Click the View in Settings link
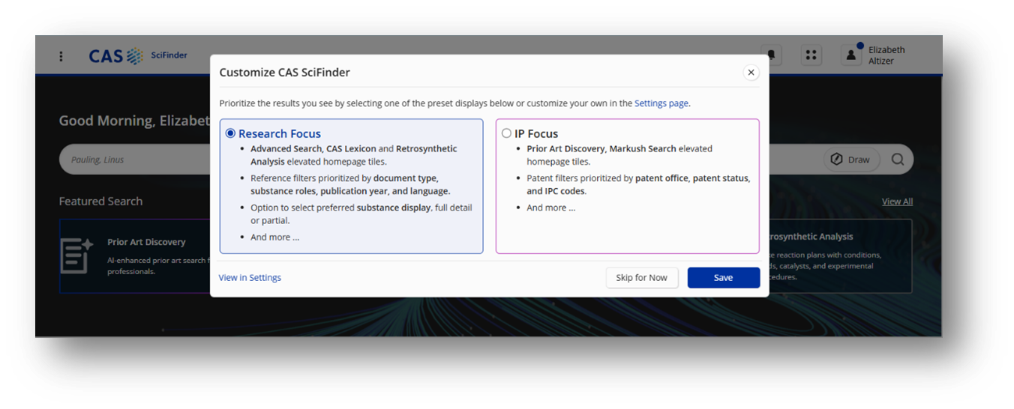The image size is (1014, 409). pyautogui.click(x=250, y=278)
